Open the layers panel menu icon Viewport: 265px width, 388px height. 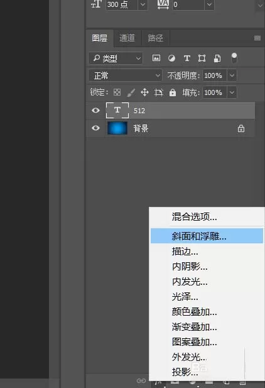(257, 38)
